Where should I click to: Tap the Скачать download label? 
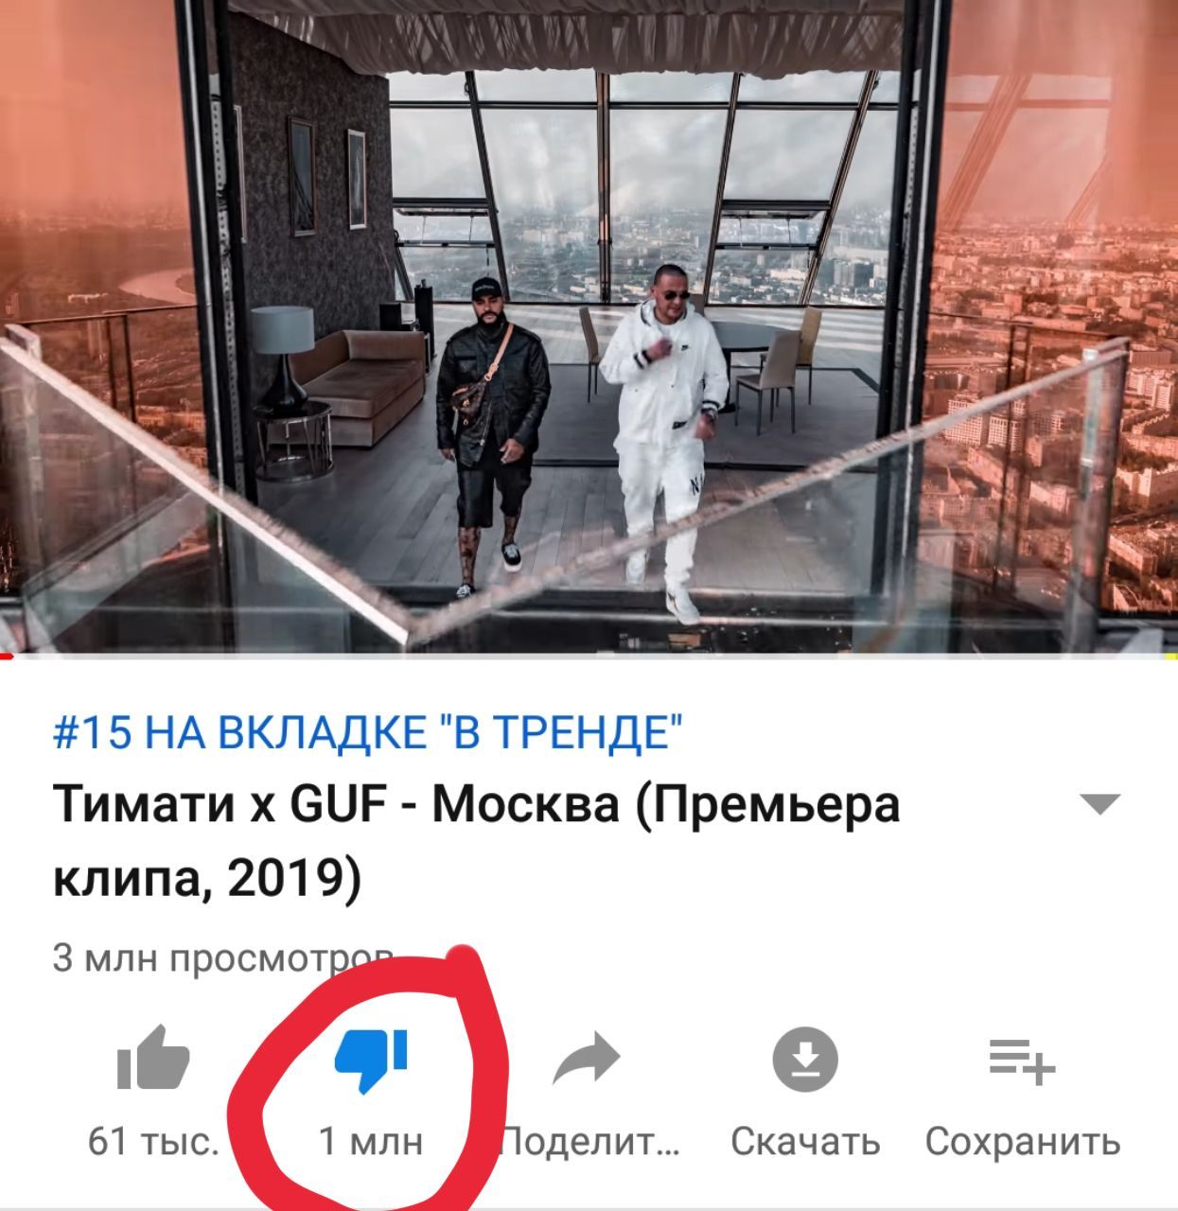[x=805, y=1142]
